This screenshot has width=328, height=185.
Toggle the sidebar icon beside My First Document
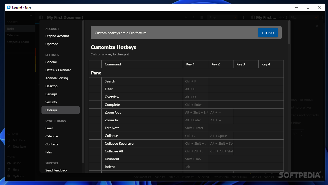click(41, 17)
